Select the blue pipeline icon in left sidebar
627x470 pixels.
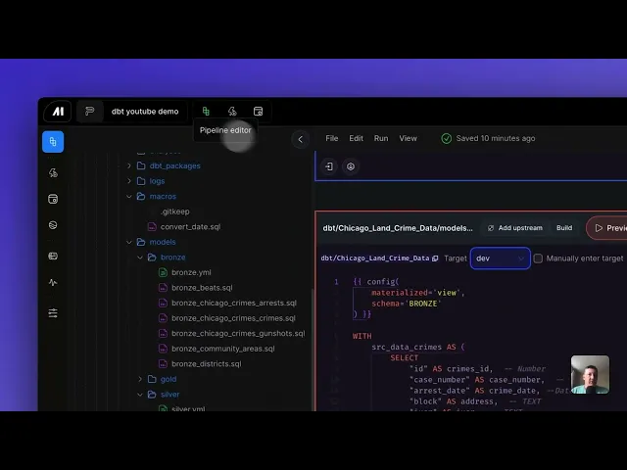(53, 141)
